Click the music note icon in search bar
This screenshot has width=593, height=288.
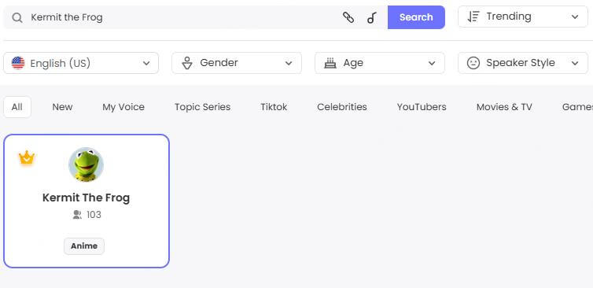[x=372, y=17]
